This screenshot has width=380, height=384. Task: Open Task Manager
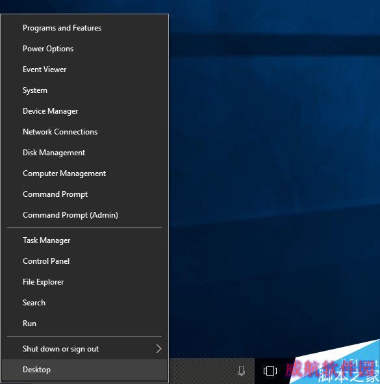click(84, 240)
